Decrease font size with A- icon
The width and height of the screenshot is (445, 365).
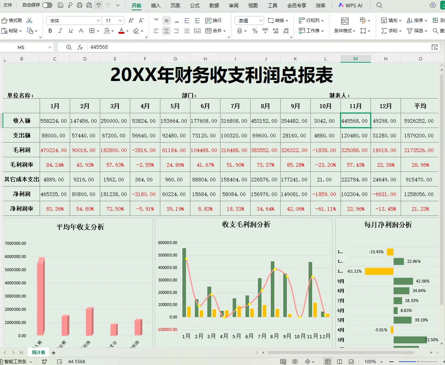tap(142, 21)
